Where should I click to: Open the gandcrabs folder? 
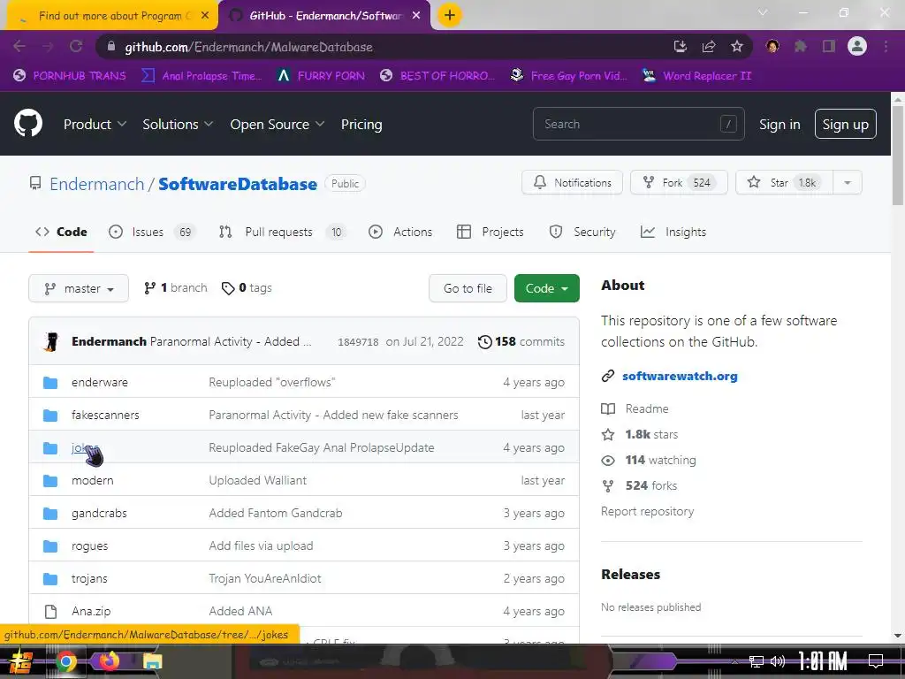coord(99,513)
